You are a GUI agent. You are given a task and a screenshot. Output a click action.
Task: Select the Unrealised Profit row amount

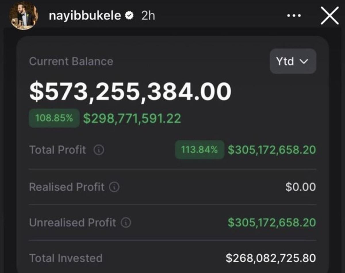point(272,222)
